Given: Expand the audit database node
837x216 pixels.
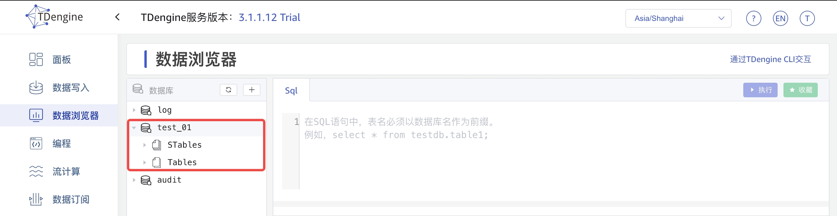Looking at the screenshot, I should [134, 180].
